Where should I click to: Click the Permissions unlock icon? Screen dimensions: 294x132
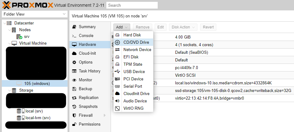tap(74, 124)
